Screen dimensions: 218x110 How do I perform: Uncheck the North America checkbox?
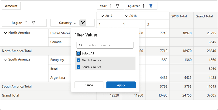[79, 60]
